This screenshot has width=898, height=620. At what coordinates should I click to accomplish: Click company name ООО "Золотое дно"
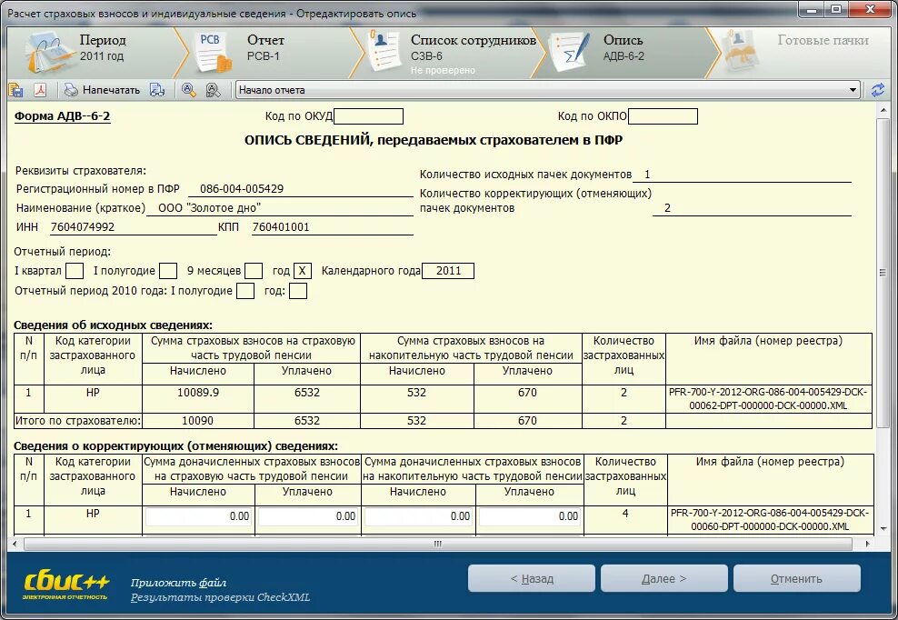[x=209, y=208]
